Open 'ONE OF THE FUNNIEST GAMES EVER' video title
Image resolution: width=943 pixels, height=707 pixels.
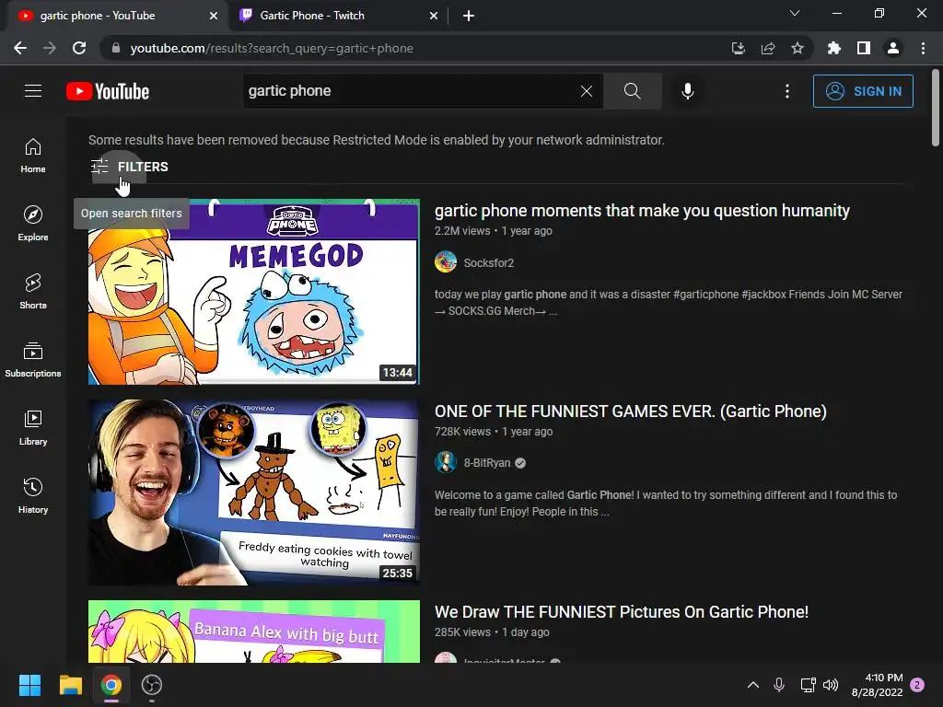[x=630, y=411]
